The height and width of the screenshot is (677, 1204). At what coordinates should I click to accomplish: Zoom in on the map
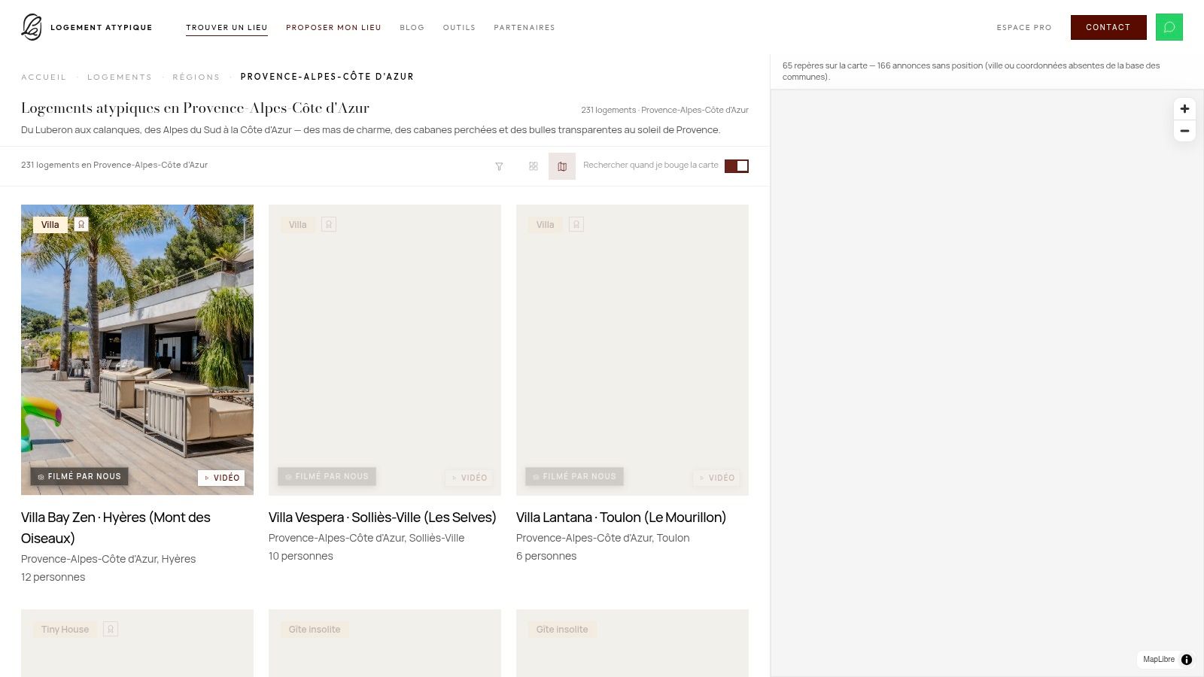[1184, 109]
